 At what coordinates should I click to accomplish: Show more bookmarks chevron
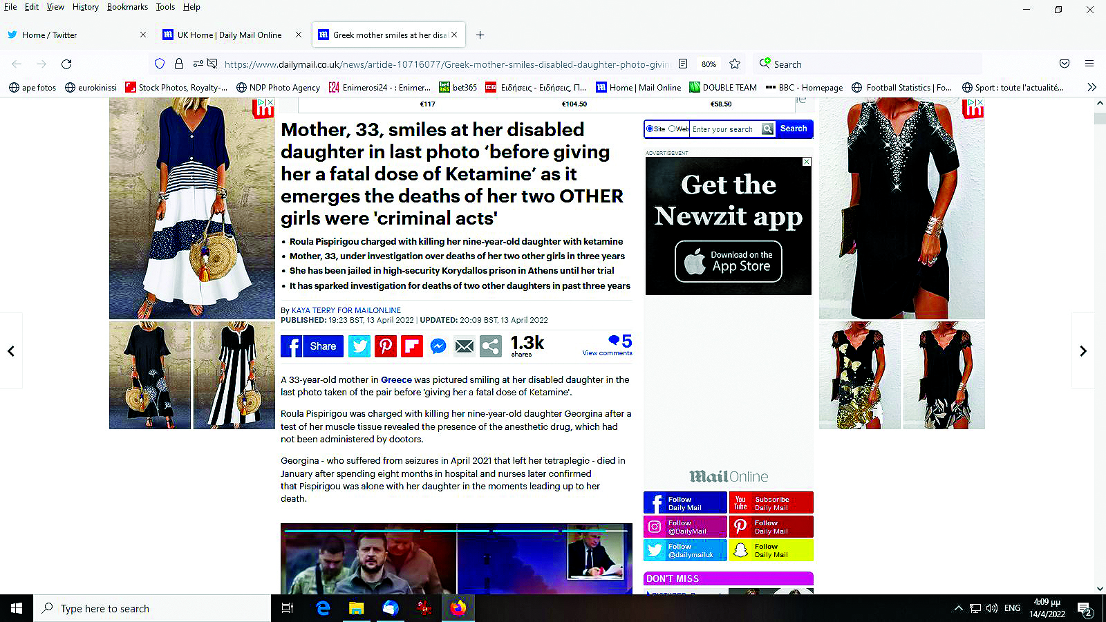coord(1091,88)
